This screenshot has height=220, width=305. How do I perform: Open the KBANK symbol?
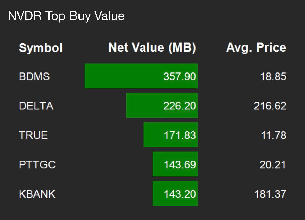37,194
